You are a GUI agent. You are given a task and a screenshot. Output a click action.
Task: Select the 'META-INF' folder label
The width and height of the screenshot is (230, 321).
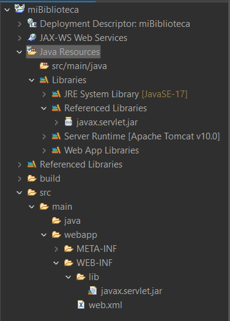click(x=97, y=249)
